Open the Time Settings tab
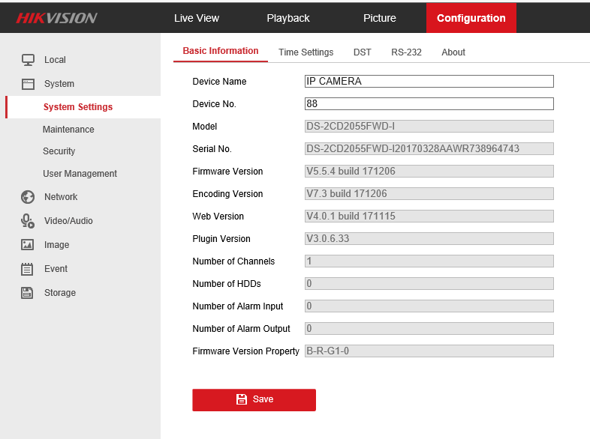590x439 pixels. click(306, 52)
